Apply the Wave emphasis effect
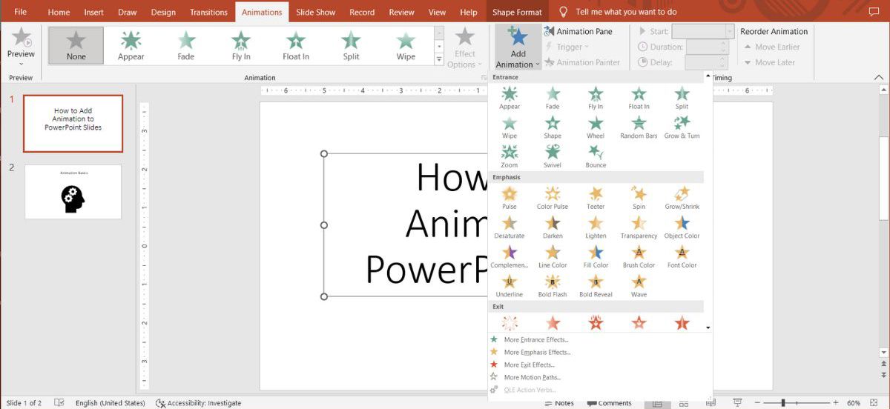The width and height of the screenshot is (890, 409). pos(639,286)
